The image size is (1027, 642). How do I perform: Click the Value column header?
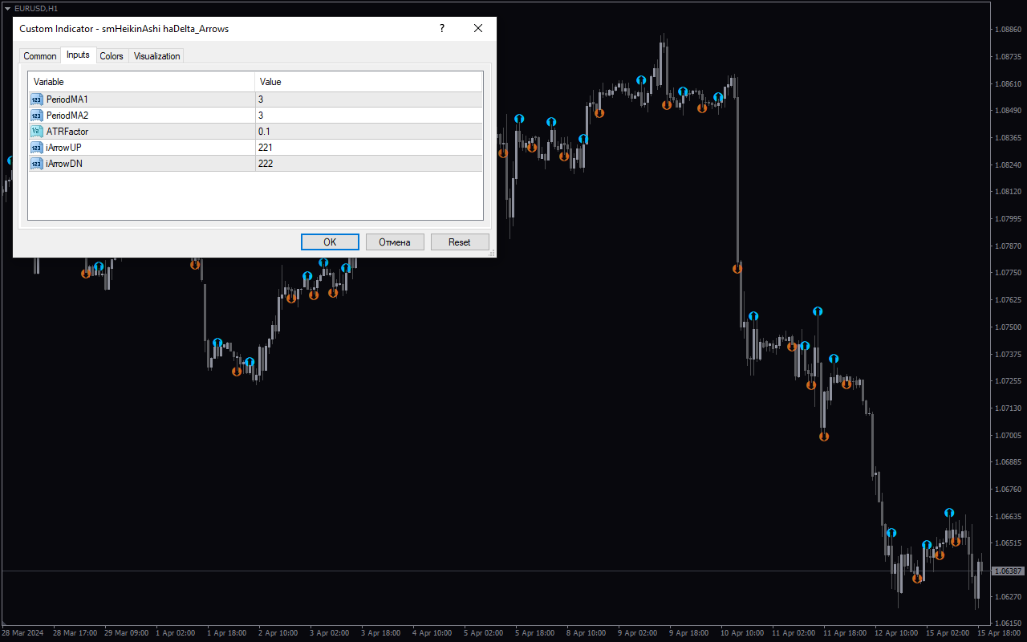pyautogui.click(x=369, y=82)
